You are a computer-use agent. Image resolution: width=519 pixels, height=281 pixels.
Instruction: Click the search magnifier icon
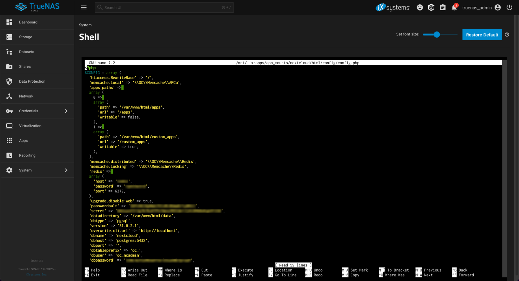(100, 8)
